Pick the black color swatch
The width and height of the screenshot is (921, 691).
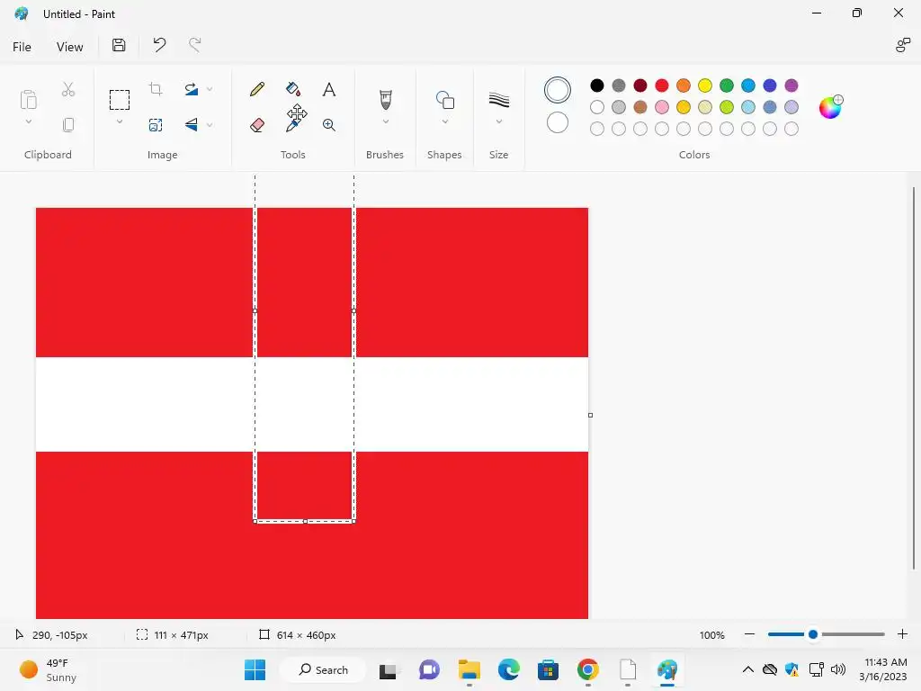click(597, 85)
